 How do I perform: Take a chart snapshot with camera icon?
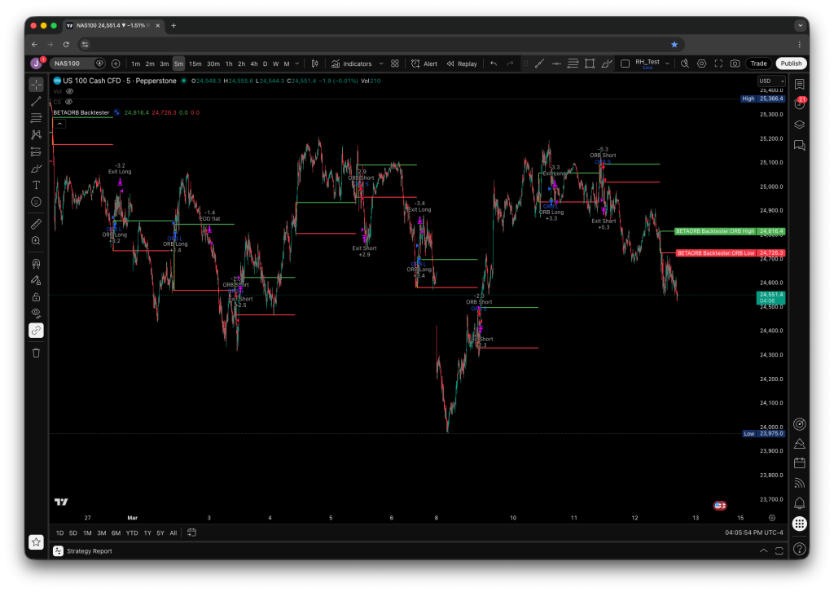pyautogui.click(x=735, y=64)
